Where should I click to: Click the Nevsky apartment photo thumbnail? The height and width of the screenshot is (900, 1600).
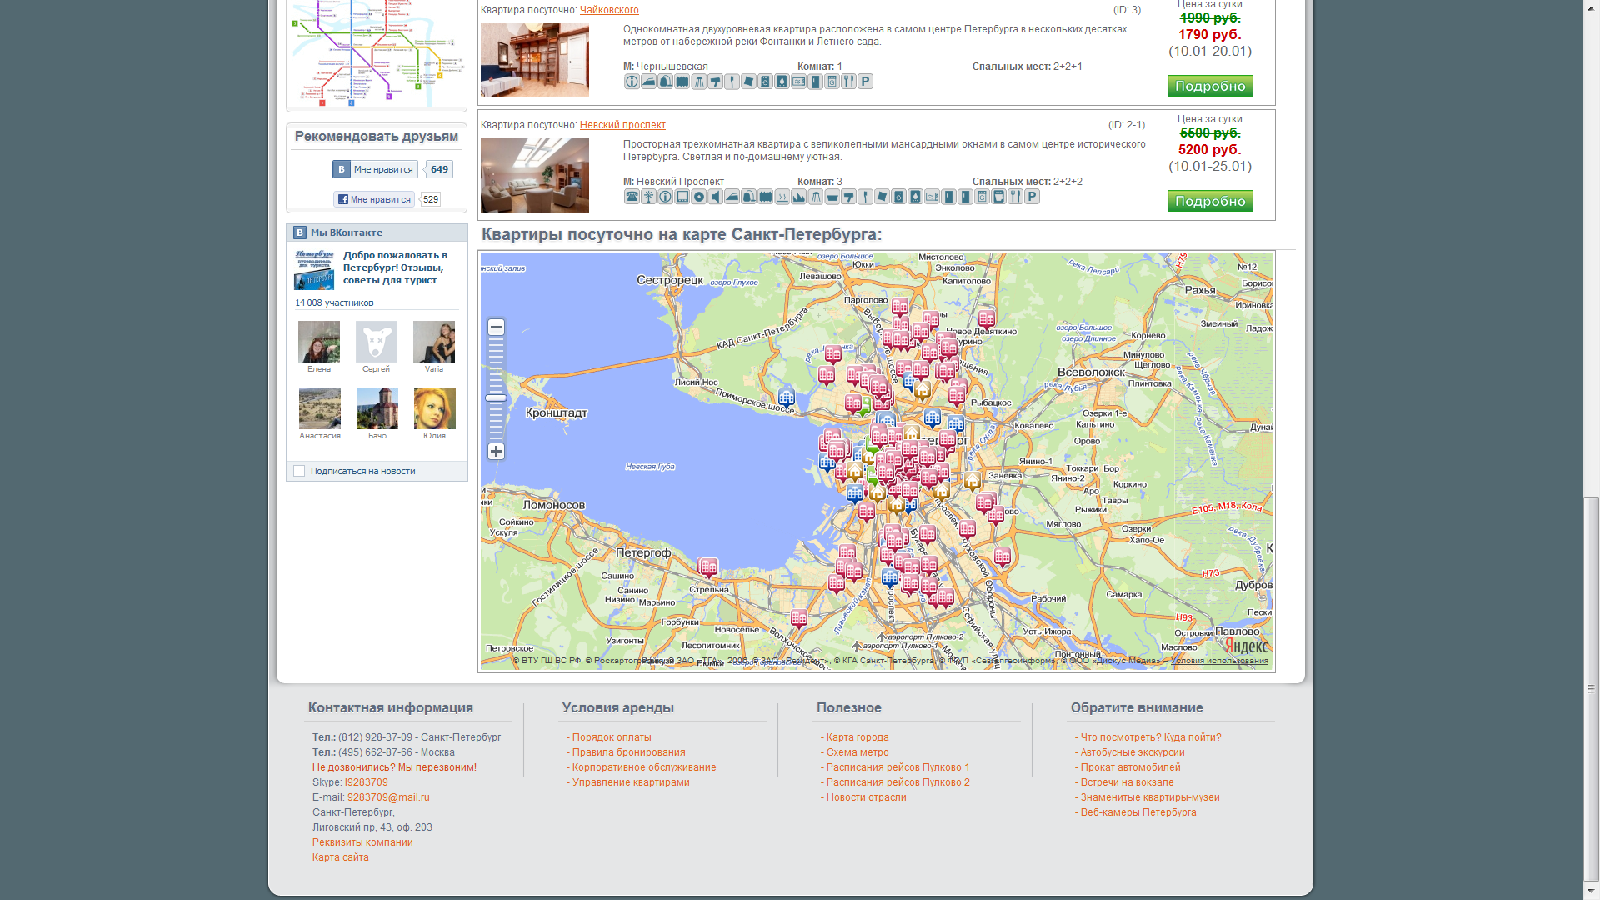click(x=534, y=175)
